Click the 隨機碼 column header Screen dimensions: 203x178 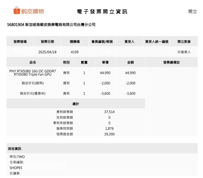pyautogui.click(x=75, y=42)
